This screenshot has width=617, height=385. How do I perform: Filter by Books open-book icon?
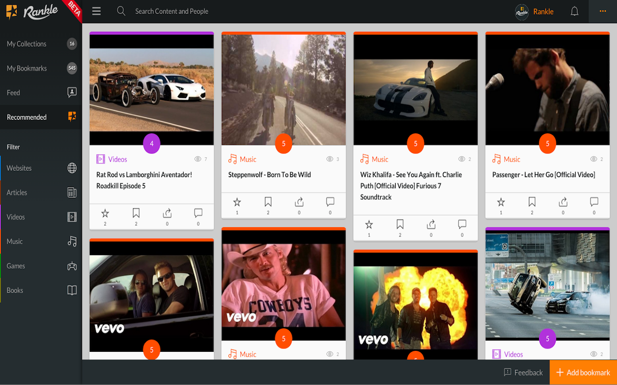point(72,290)
